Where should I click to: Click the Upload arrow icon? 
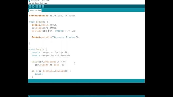click(33, 6)
